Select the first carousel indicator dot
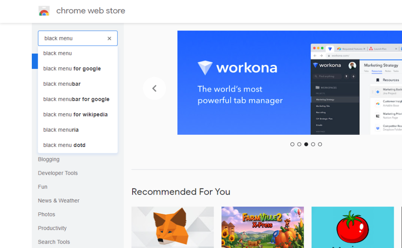Screen dimensions: 402x248 tap(292, 144)
